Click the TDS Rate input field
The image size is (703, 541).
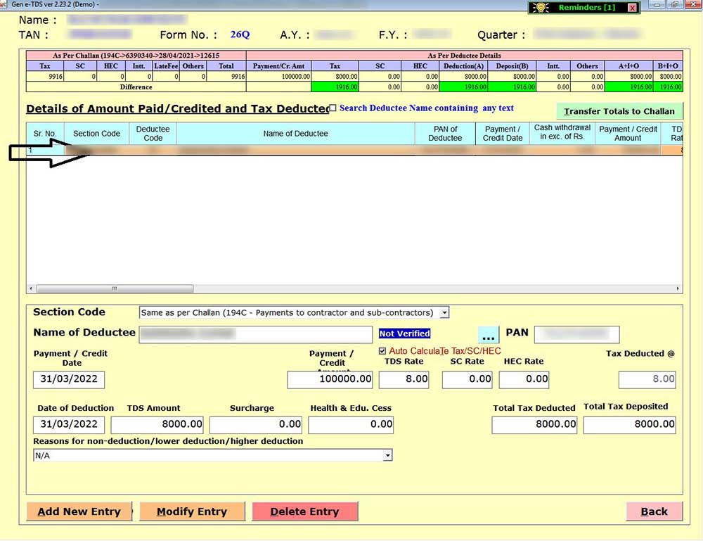(x=404, y=379)
